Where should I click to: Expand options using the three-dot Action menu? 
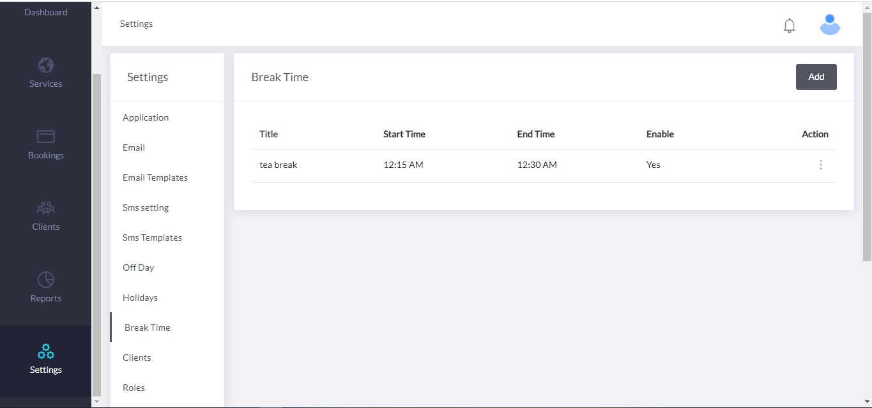point(821,164)
